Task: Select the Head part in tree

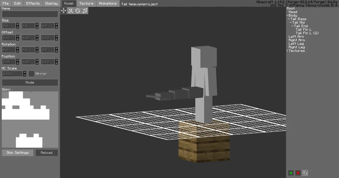Action: pyautogui.click(x=293, y=12)
